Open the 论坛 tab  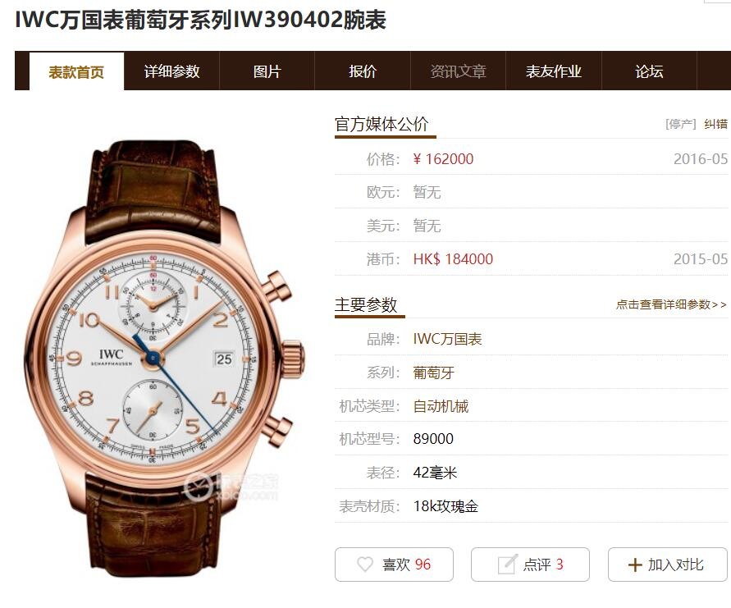(650, 71)
